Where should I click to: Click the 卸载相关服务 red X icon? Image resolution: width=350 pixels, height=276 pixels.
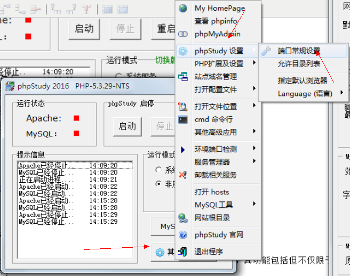[x=183, y=175]
